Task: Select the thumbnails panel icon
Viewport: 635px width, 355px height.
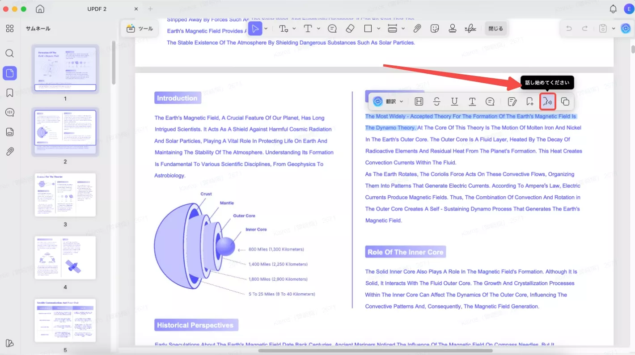Action: click(10, 73)
